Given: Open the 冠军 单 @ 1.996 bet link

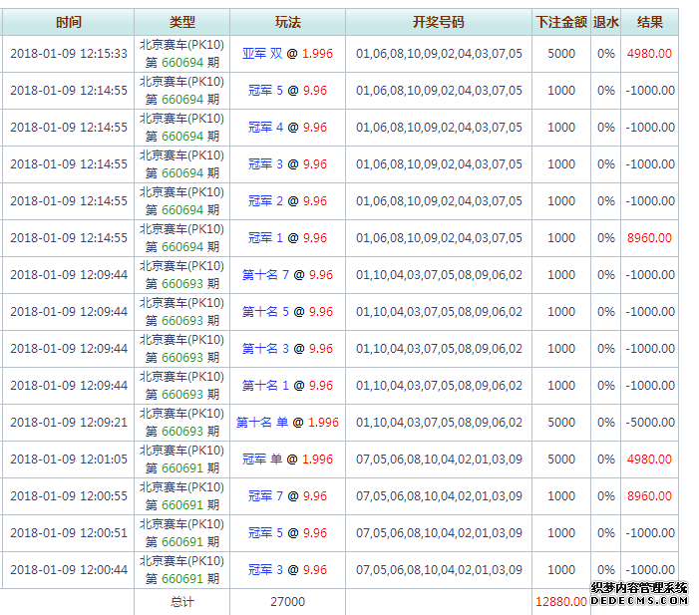Looking at the screenshot, I should pos(287,460).
